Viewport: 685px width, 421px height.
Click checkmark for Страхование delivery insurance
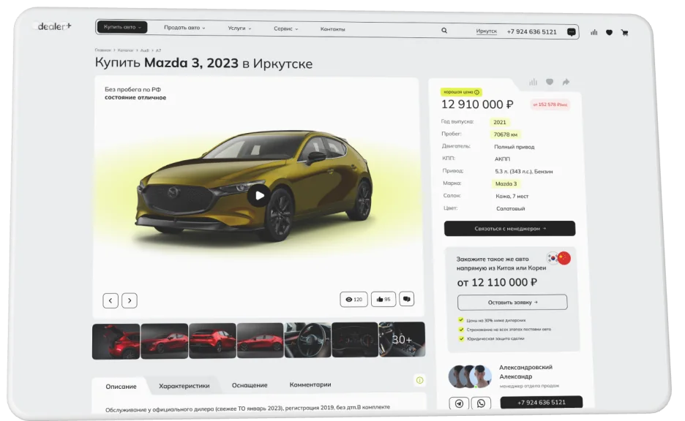click(461, 330)
